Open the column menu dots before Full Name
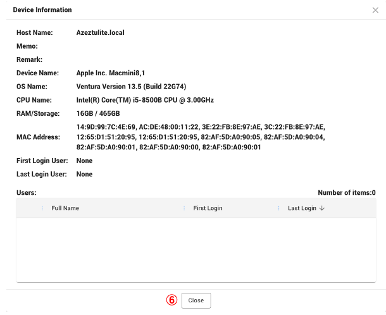 point(42,208)
